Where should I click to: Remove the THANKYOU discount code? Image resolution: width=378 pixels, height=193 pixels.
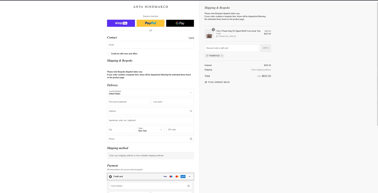(x=222, y=56)
